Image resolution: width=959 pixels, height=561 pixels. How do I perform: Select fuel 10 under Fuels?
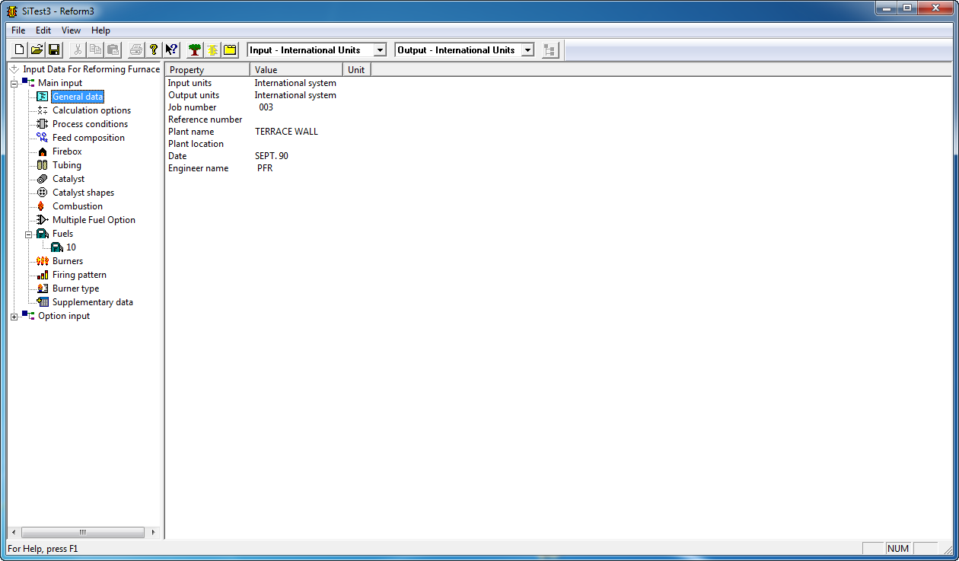(71, 247)
